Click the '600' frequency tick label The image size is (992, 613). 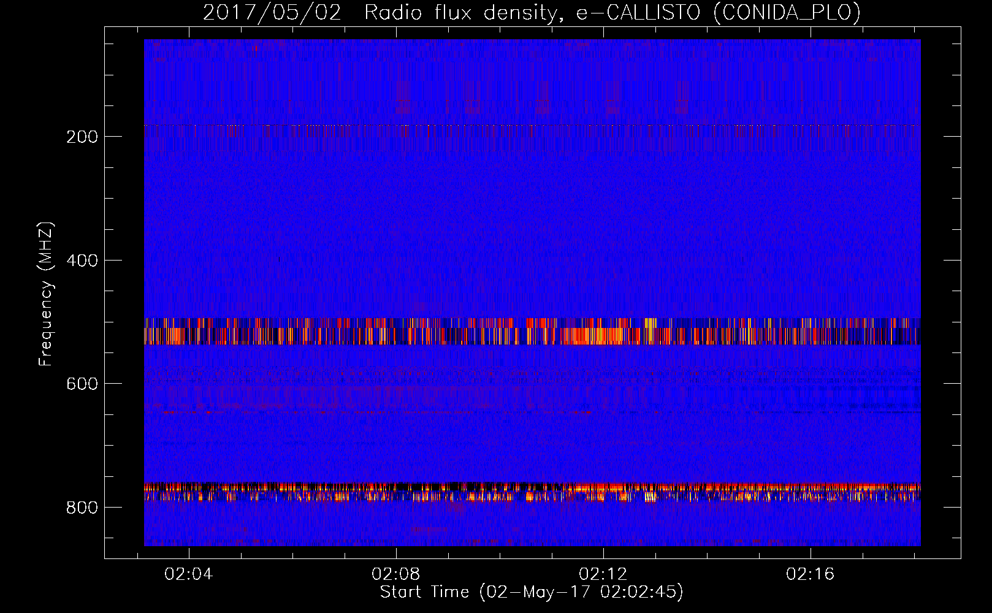pos(82,384)
